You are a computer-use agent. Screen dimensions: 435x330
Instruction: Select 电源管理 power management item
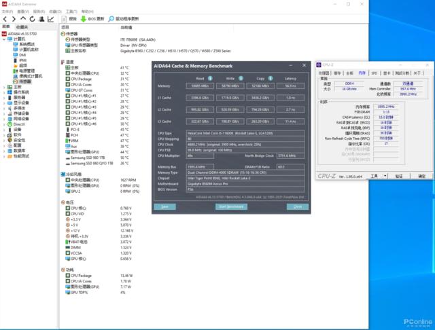coord(24,71)
